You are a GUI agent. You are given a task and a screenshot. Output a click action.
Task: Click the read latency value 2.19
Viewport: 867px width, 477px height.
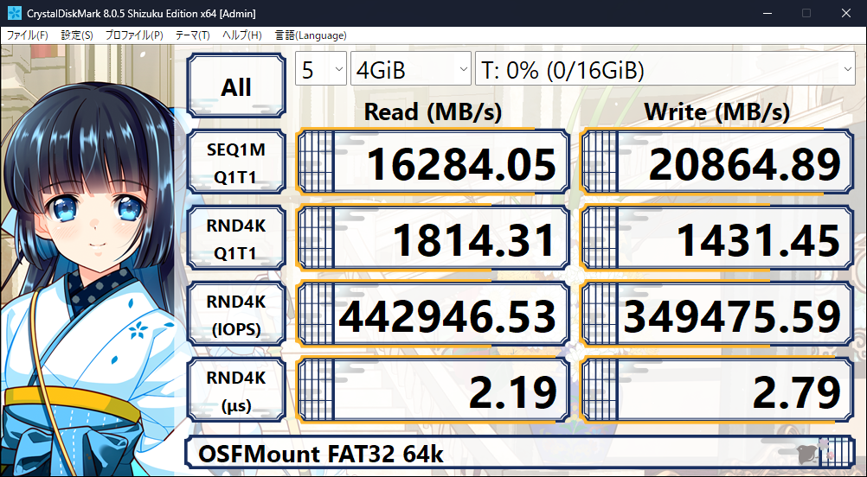click(433, 391)
